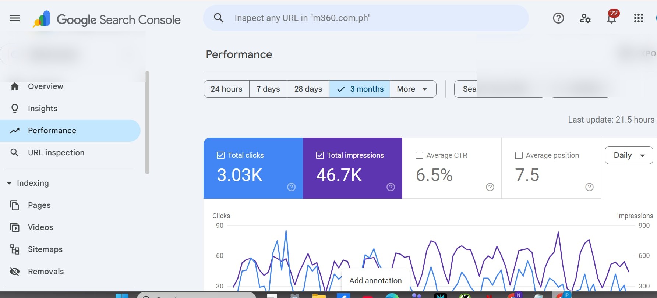
Task: Select the 24 hours date range
Action: tap(226, 89)
